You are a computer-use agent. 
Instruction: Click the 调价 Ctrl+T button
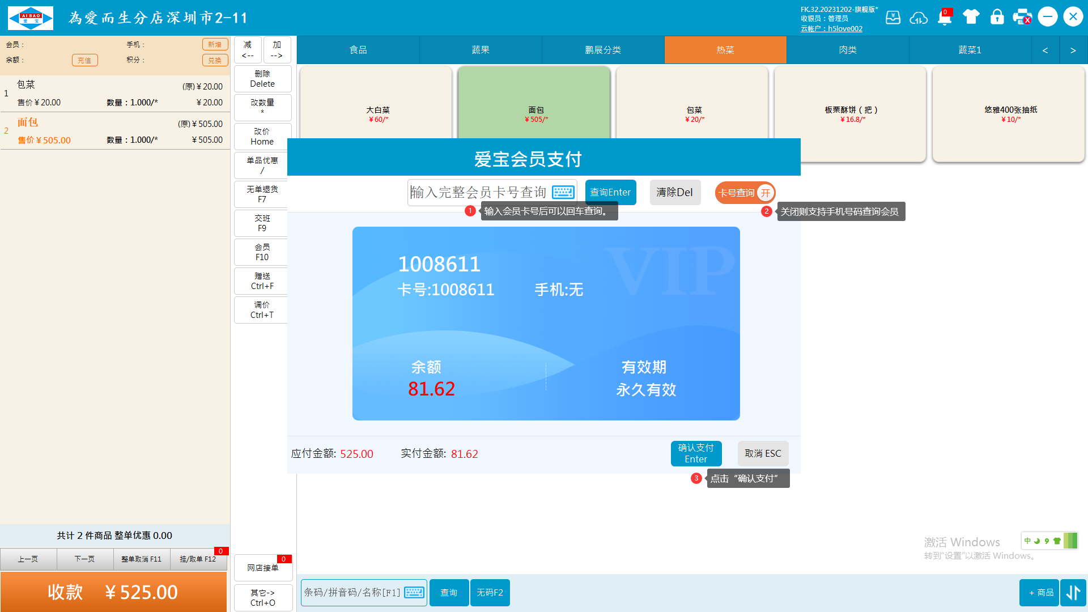tap(261, 310)
